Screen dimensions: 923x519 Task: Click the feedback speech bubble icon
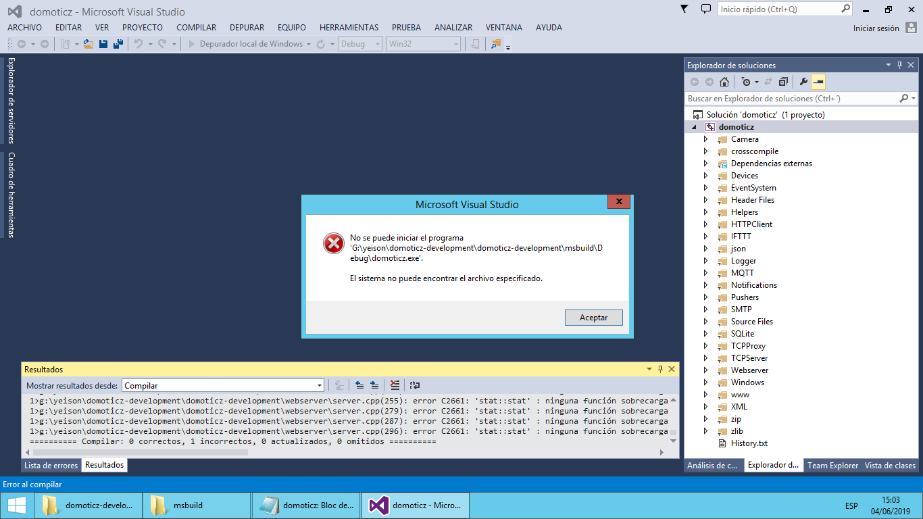(x=706, y=9)
